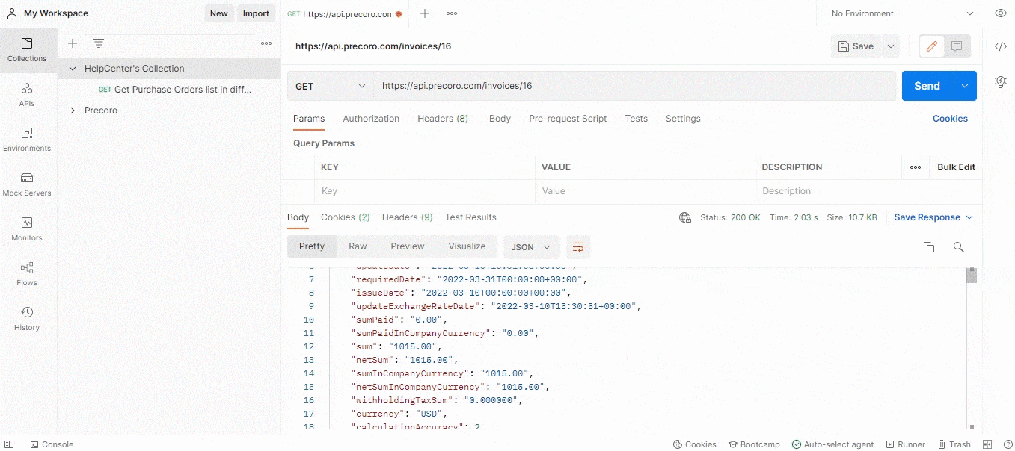Open the Test Results tab
The width and height of the screenshot is (1015, 451).
pos(470,217)
